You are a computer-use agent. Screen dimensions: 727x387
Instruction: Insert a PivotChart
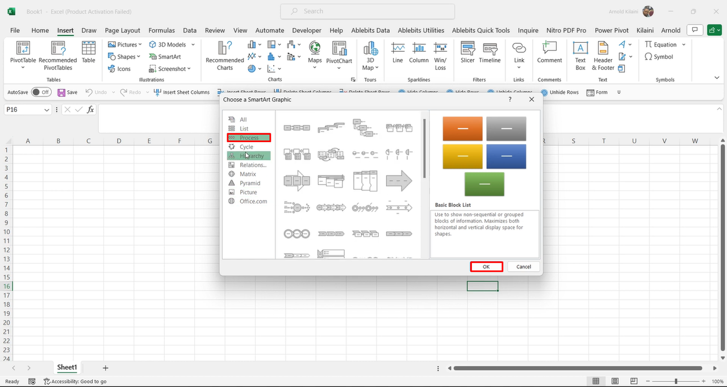339,55
